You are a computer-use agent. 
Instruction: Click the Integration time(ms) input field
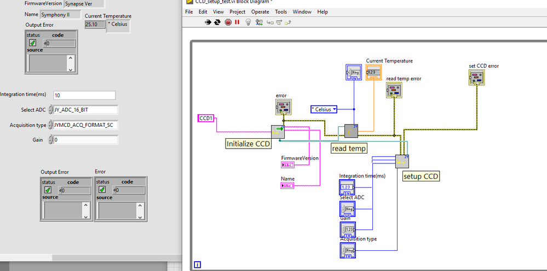click(x=84, y=95)
